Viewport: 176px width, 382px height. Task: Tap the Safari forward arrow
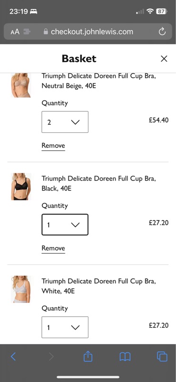[x=51, y=356]
